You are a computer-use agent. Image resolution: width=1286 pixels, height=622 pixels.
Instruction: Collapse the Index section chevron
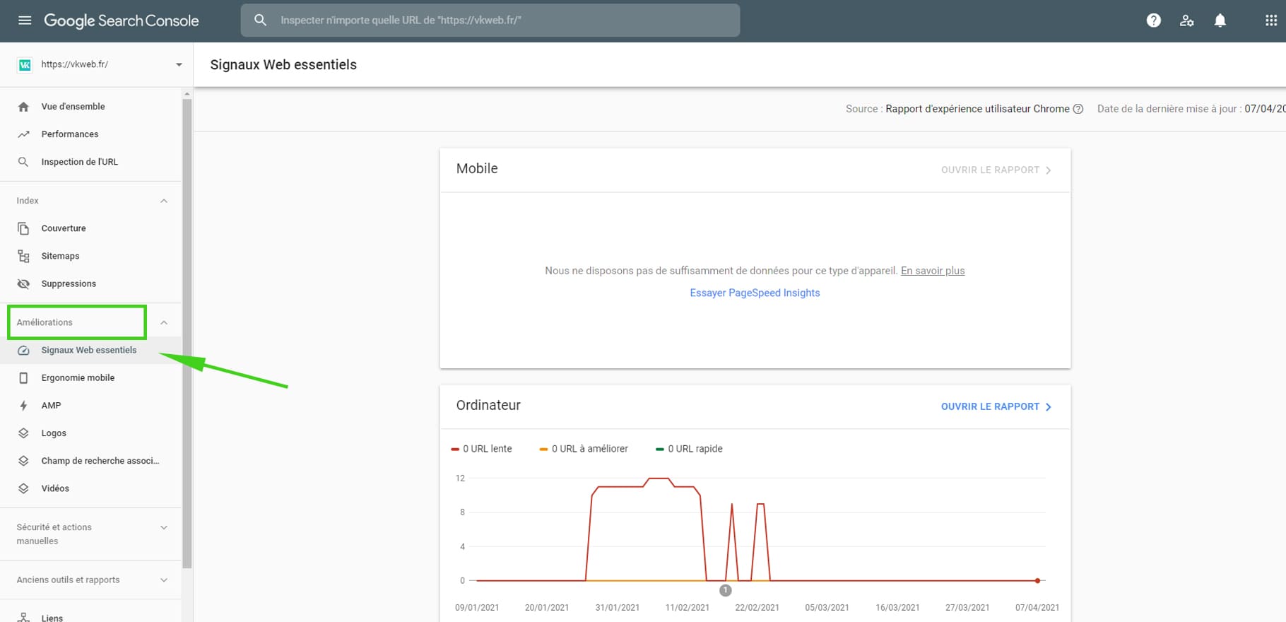click(x=164, y=201)
